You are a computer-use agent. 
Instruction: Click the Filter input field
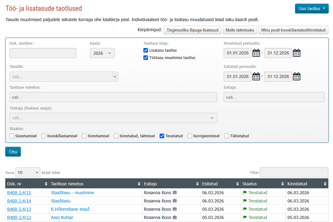pyautogui.click(x=294, y=172)
